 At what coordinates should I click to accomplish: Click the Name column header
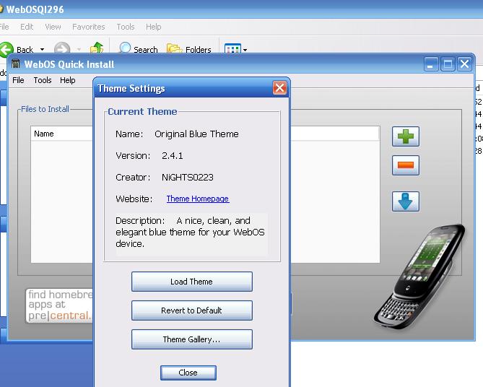click(61, 134)
